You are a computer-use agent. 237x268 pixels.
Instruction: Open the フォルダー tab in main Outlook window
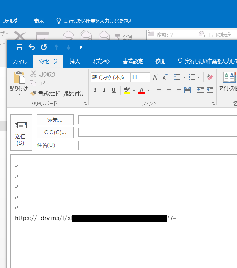pos(12,21)
